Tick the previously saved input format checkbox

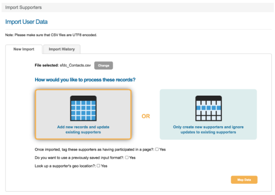pyautogui.click(x=127, y=158)
